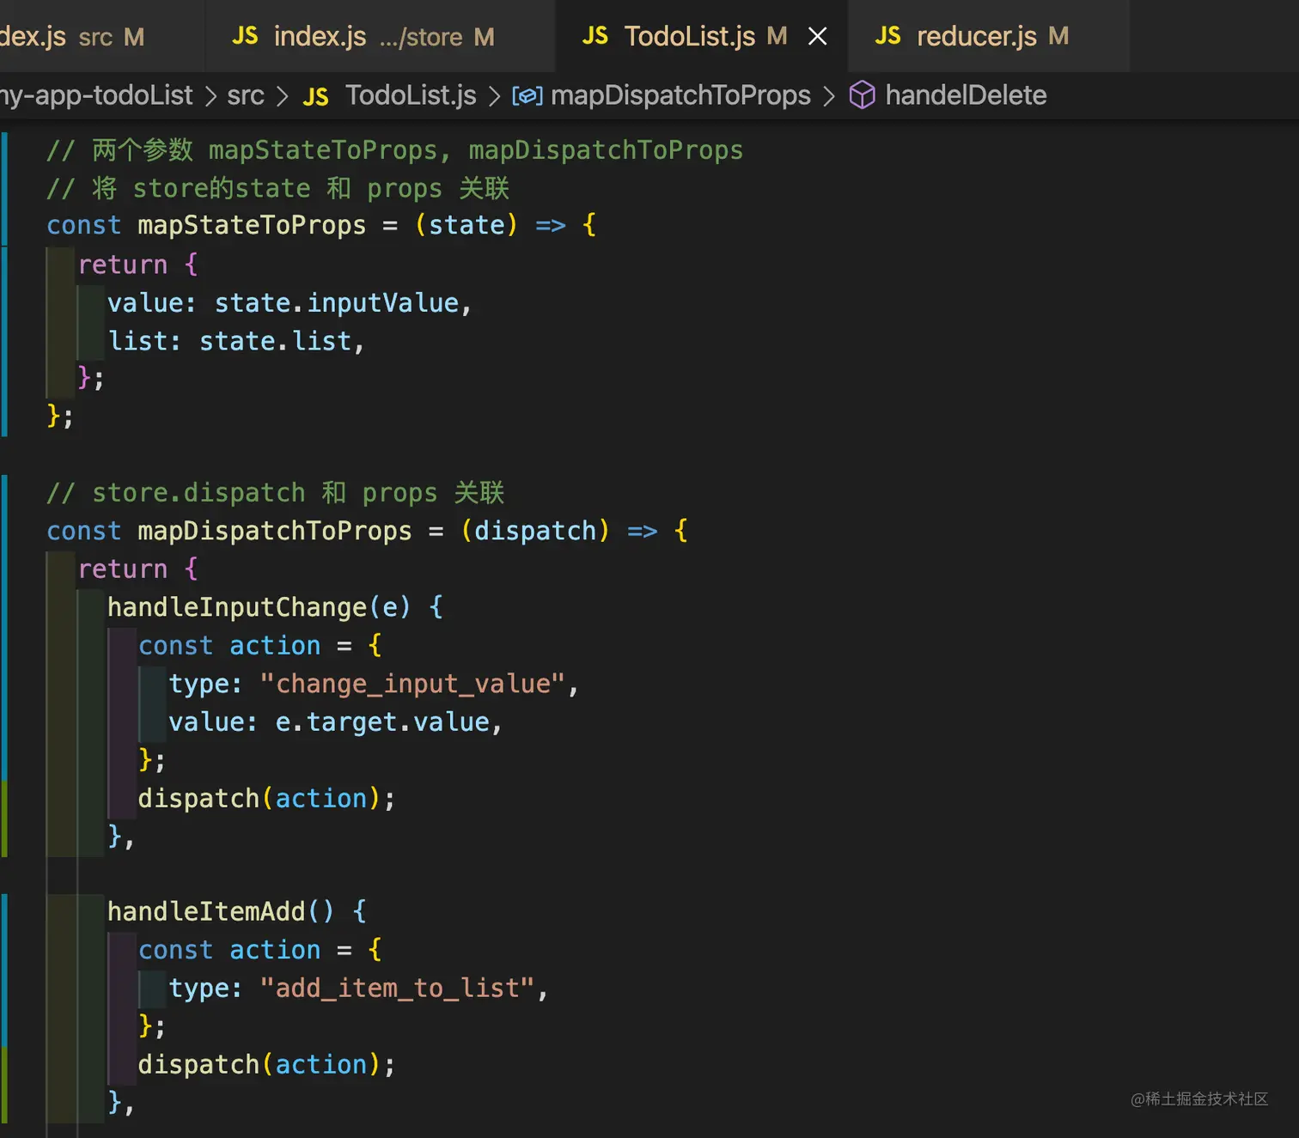Select the handelDelete breadcrumb
The image size is (1299, 1138).
[966, 95]
